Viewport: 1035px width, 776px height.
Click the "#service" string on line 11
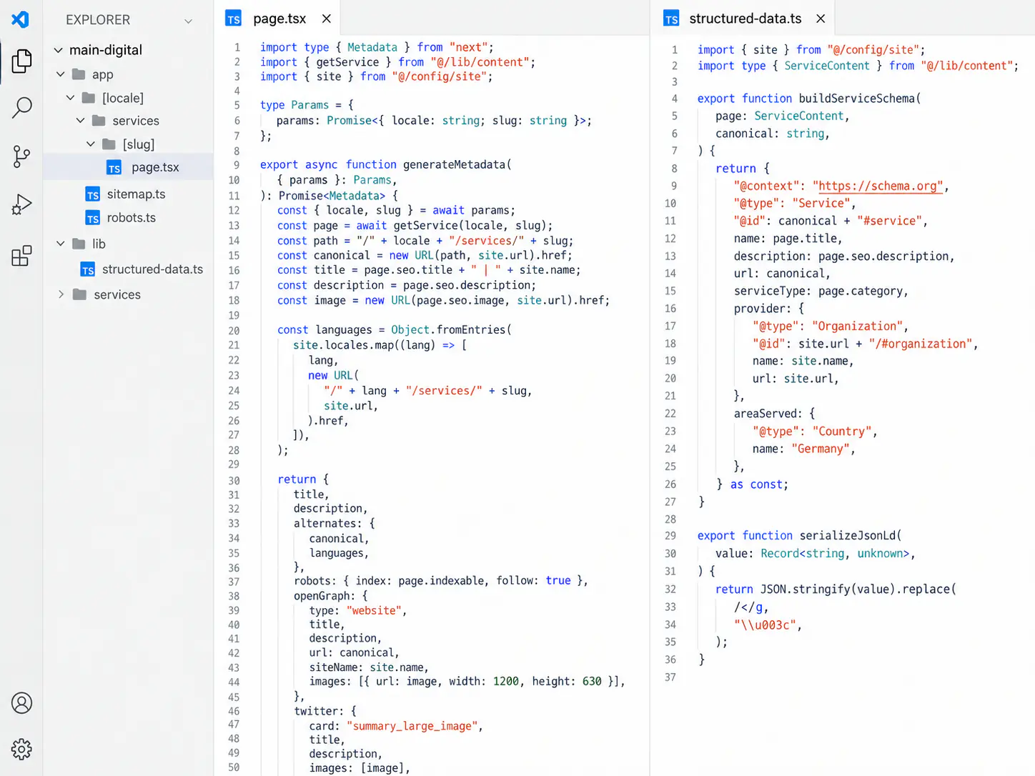pyautogui.click(x=890, y=222)
